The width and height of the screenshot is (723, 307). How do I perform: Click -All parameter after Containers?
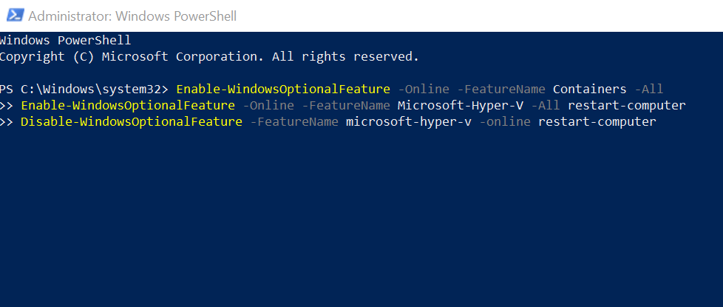point(649,89)
